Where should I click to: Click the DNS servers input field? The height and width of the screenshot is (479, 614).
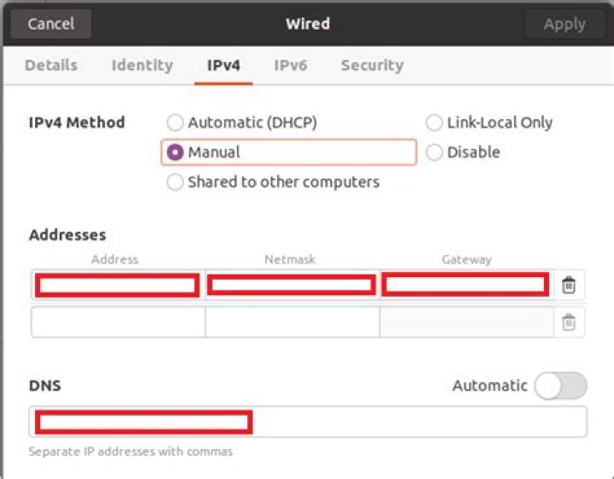point(308,422)
